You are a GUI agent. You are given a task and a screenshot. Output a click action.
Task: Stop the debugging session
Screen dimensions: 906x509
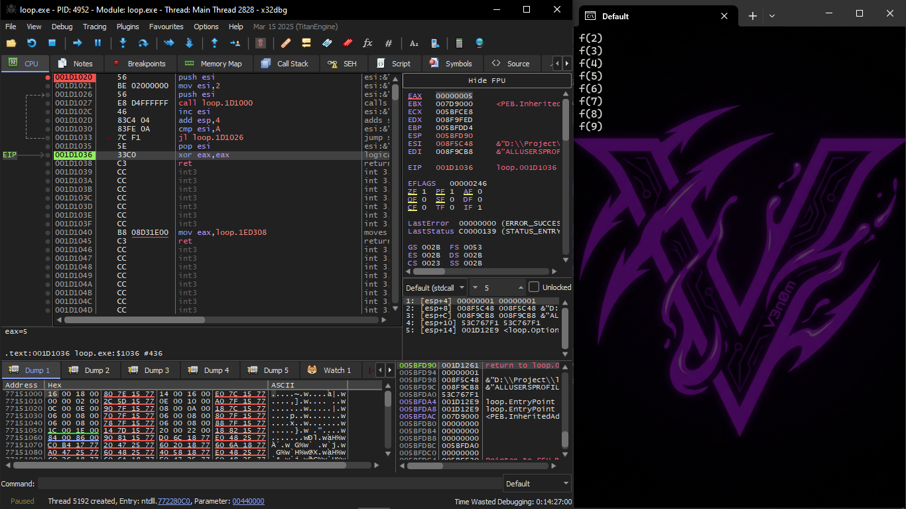[52, 43]
